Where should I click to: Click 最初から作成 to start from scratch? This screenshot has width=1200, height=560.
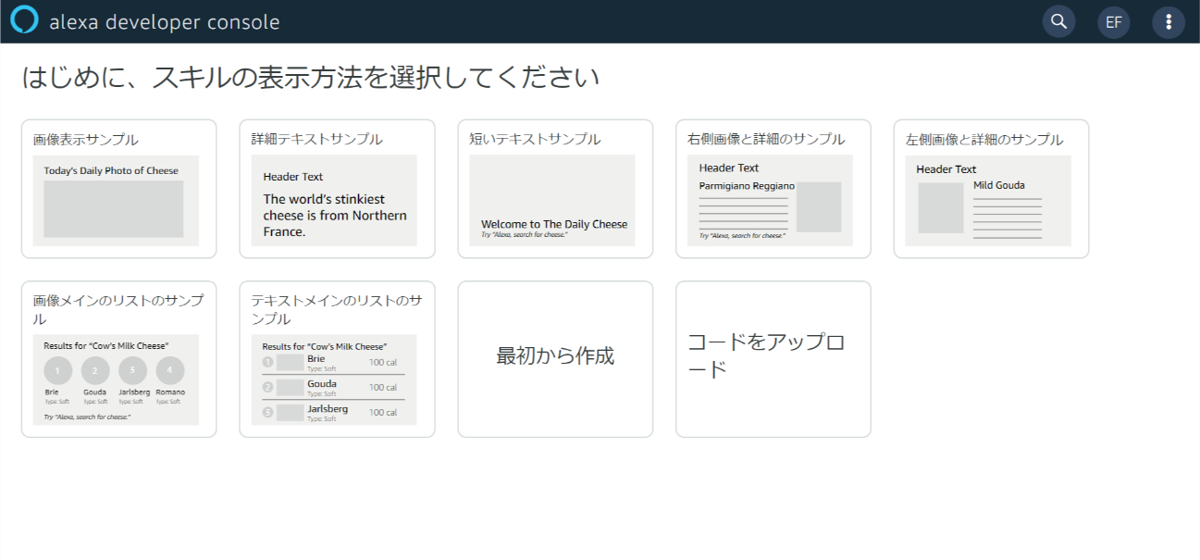[x=554, y=359]
